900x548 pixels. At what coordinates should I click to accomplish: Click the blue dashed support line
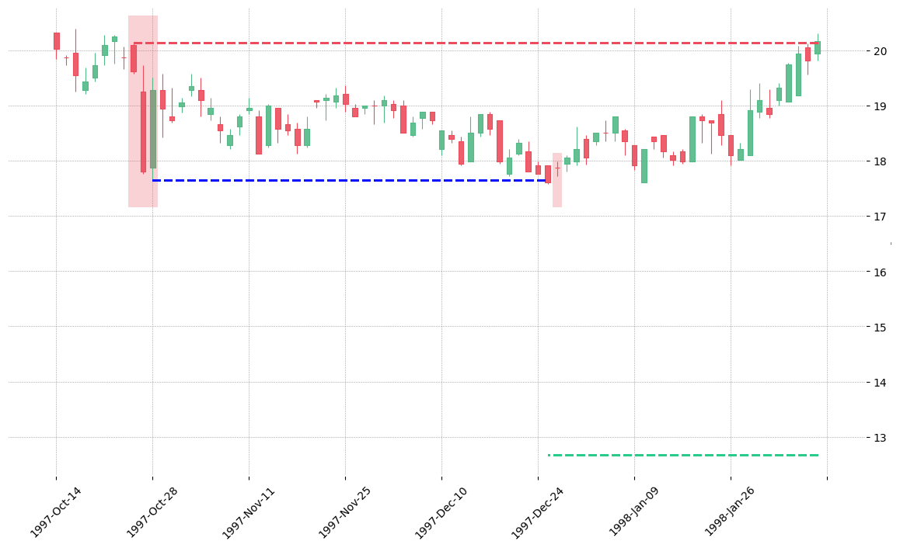pyautogui.click(x=350, y=181)
